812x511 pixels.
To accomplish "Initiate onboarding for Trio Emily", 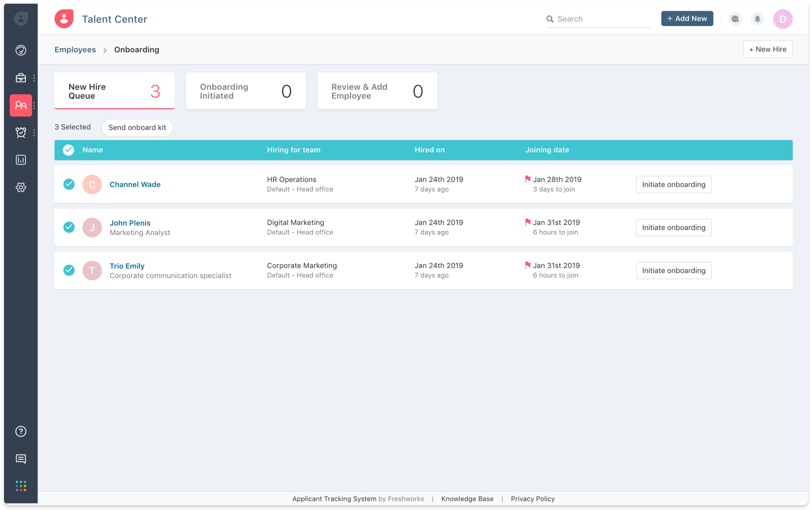I will coord(673,271).
